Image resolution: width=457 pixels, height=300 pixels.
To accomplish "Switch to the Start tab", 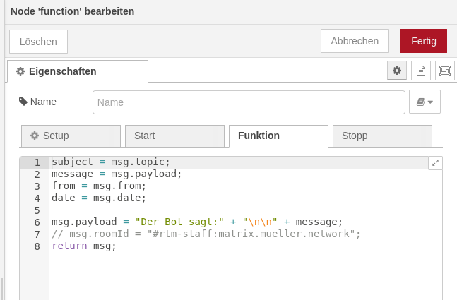I will 174,136.
